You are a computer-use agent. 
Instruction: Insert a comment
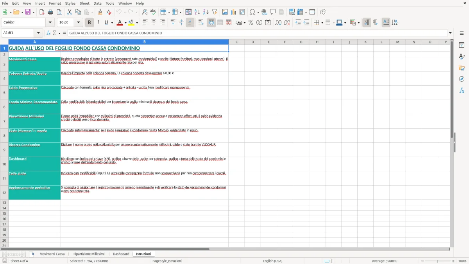click(x=273, y=12)
